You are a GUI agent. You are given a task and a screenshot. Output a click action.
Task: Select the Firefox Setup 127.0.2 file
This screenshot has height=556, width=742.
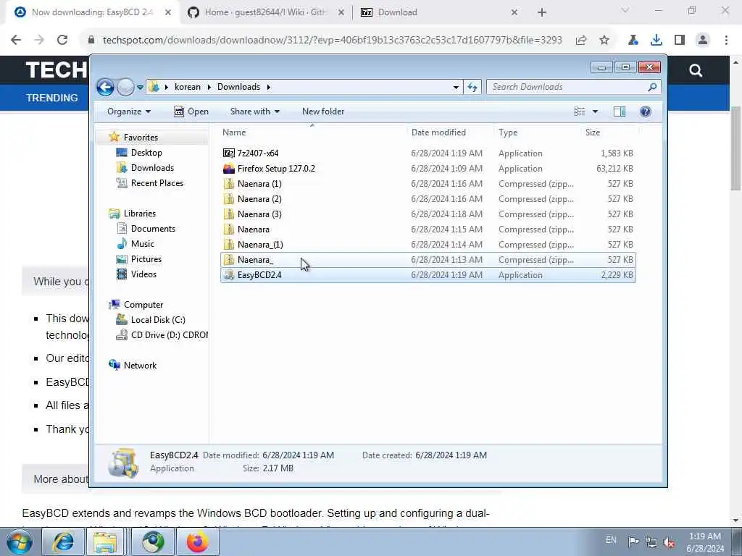[428, 168]
